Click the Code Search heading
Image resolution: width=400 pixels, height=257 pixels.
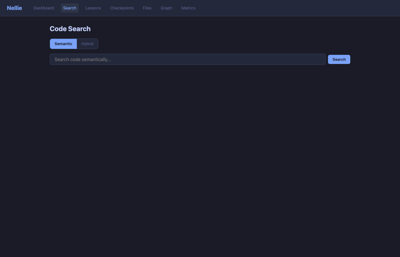click(x=70, y=29)
